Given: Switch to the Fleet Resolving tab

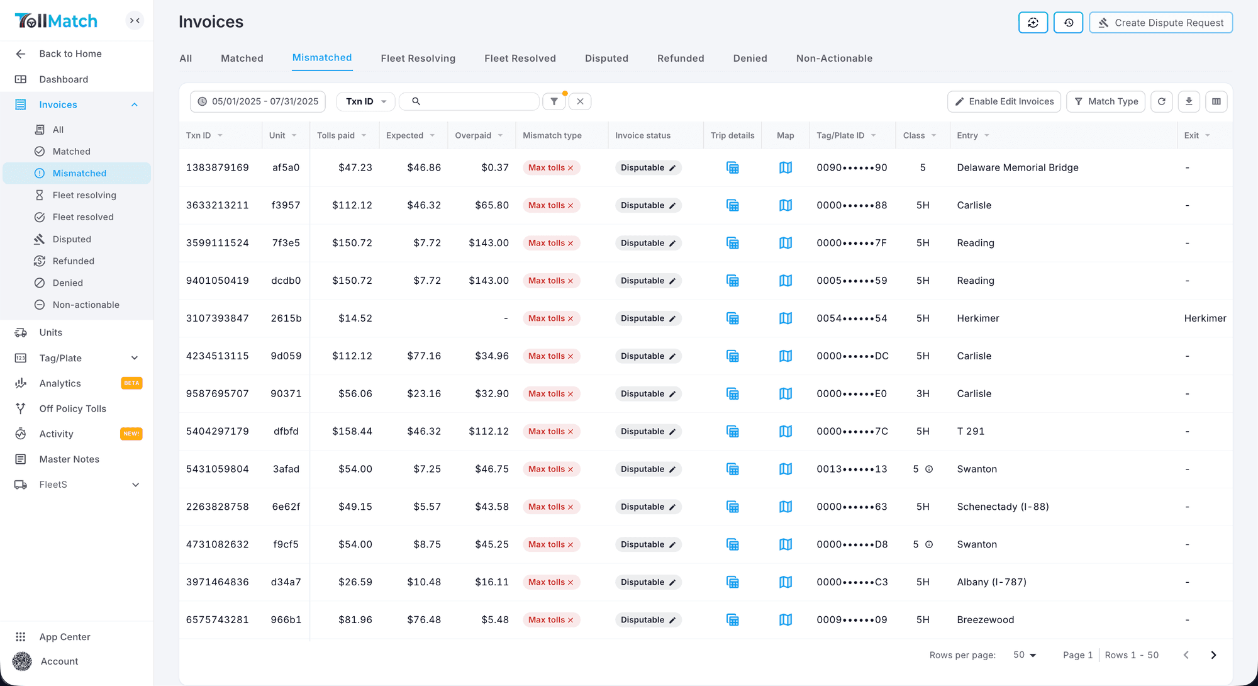Looking at the screenshot, I should pyautogui.click(x=418, y=58).
